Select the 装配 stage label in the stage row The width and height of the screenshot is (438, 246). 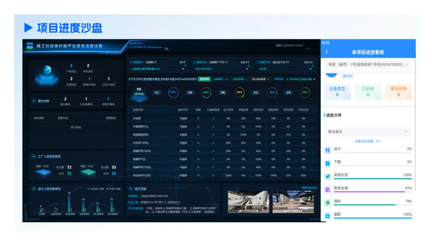click(223, 92)
